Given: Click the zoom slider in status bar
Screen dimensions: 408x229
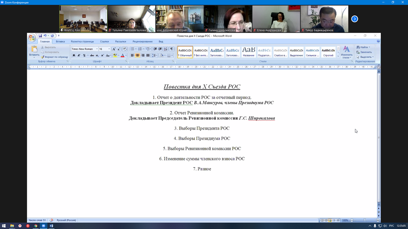Looking at the screenshot, I should click(364, 220).
